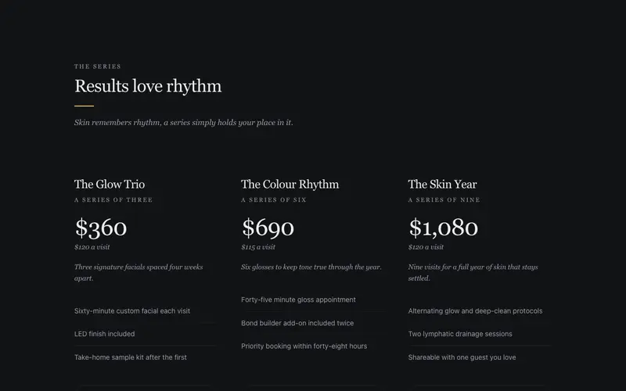Select The Glow Trio package title

click(110, 184)
